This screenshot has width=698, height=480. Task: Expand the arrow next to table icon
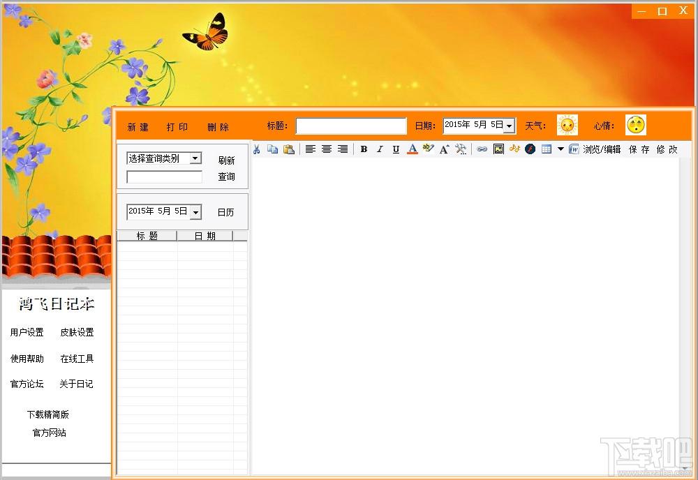pos(560,149)
